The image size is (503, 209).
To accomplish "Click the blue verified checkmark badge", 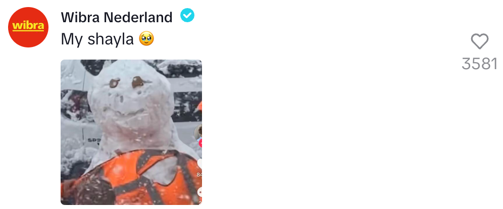I will point(187,15).
